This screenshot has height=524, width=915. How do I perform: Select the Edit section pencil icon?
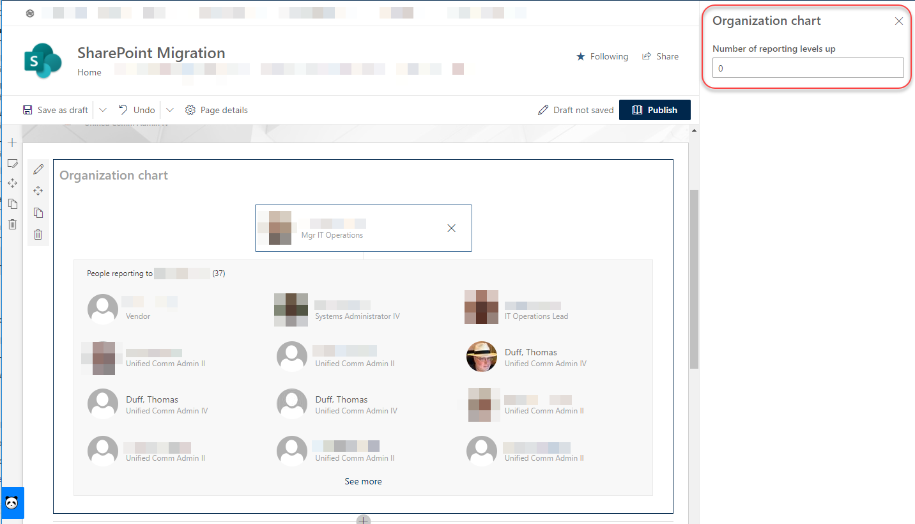(12, 164)
